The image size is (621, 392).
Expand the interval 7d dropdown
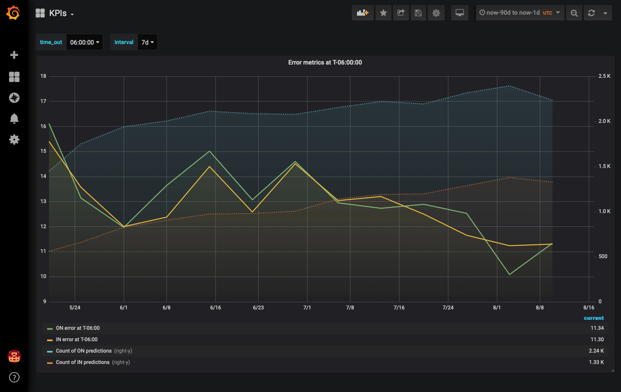tap(147, 42)
